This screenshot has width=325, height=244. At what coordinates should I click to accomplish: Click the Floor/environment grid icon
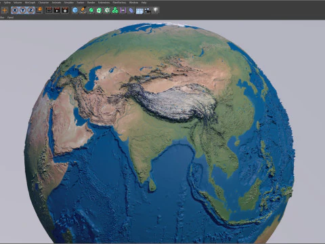(x=139, y=11)
